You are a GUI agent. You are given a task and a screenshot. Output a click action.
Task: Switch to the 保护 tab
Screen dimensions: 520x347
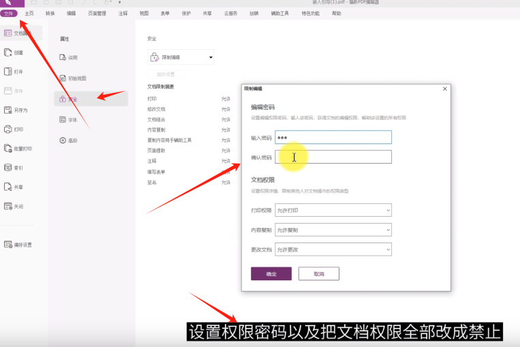(x=186, y=13)
